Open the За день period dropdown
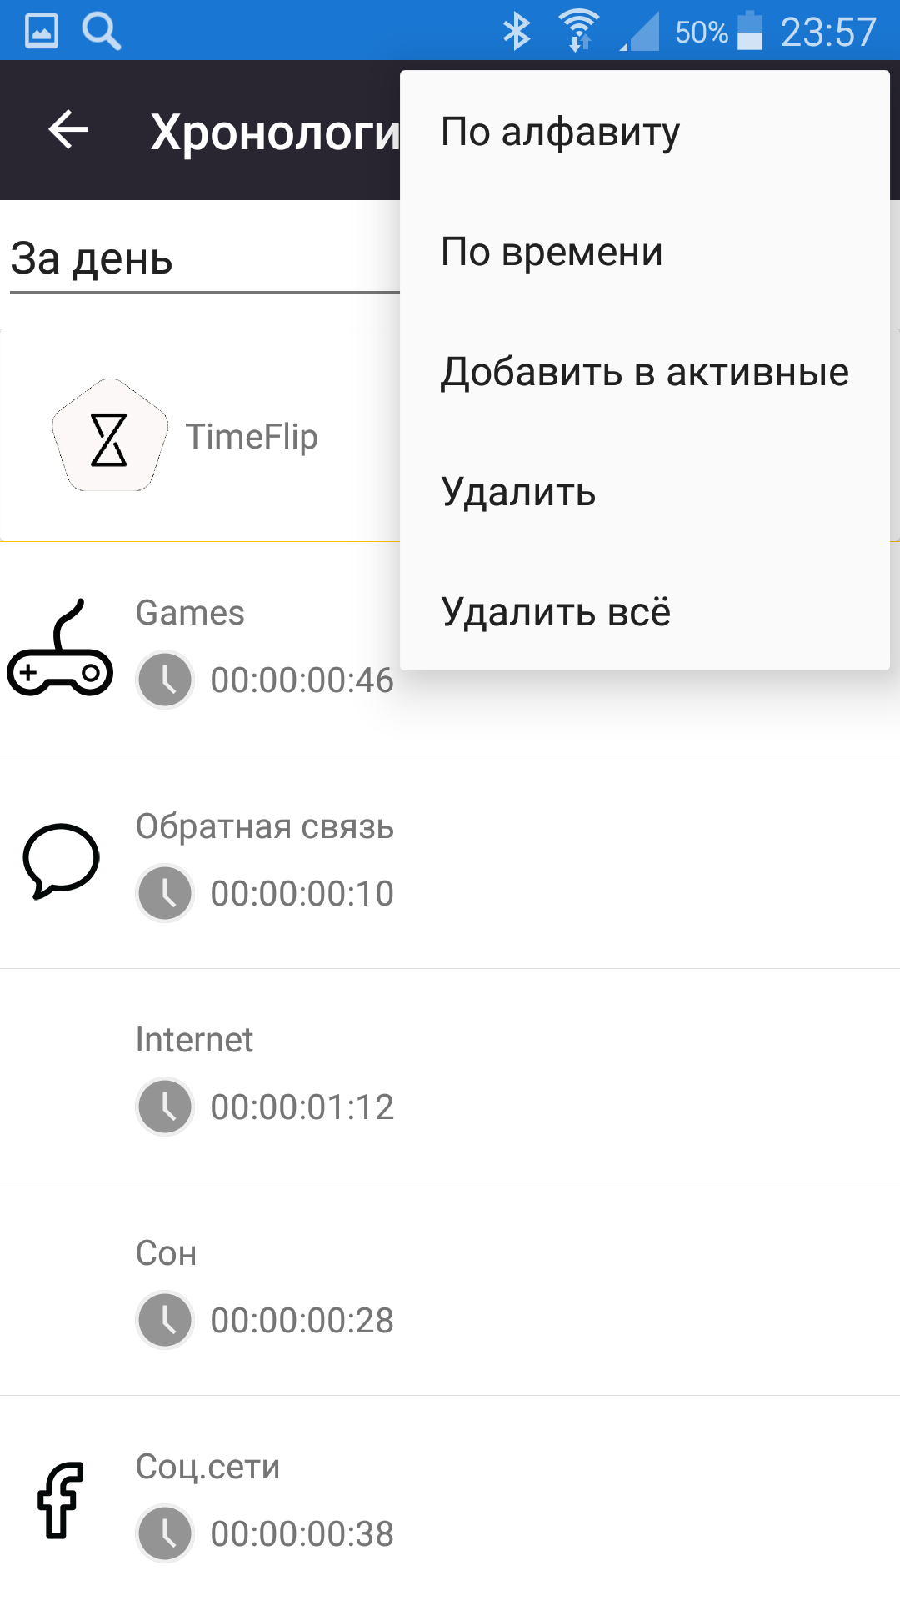The height and width of the screenshot is (1601, 900). coord(205,260)
